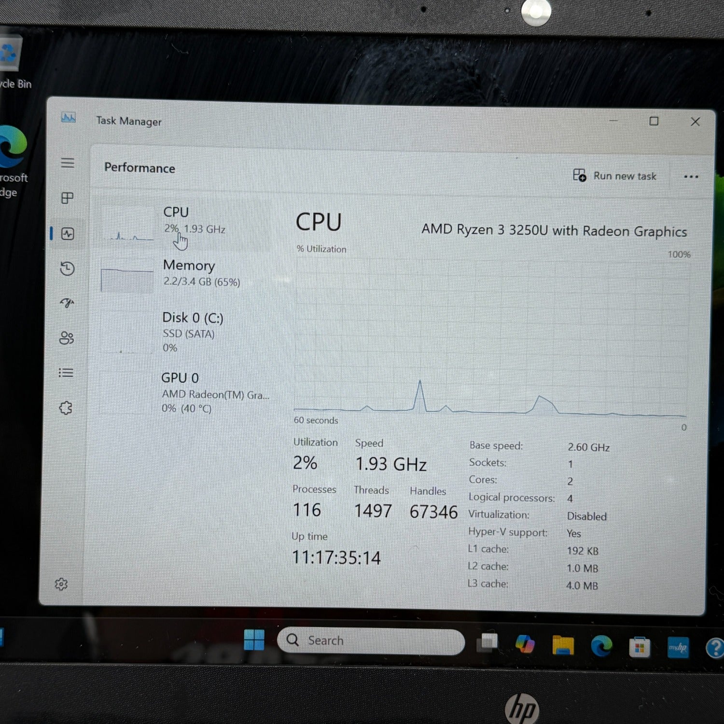This screenshot has width=724, height=724.
Task: Open Task Manager settings gear
Action: pyautogui.click(x=61, y=585)
